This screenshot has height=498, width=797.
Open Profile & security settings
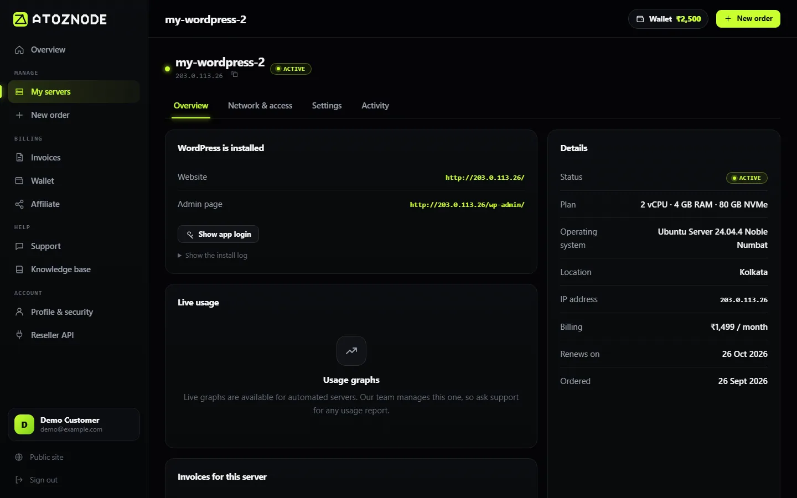click(74, 312)
